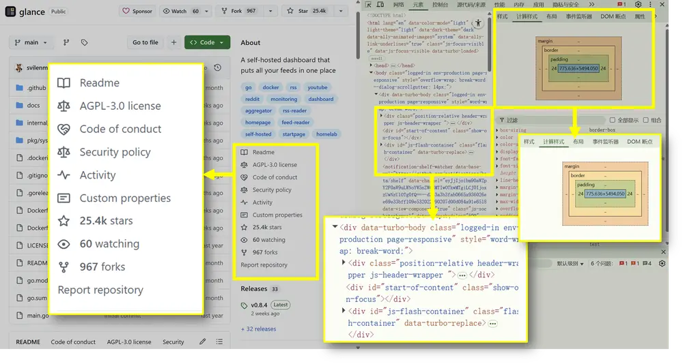The height and width of the screenshot is (364, 683).
Task: Click the red error count badge in DevTools top bar
Action: [622, 4]
